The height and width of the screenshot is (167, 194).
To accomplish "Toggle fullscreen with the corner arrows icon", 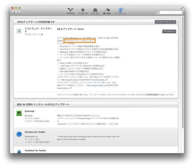I will (182, 8).
